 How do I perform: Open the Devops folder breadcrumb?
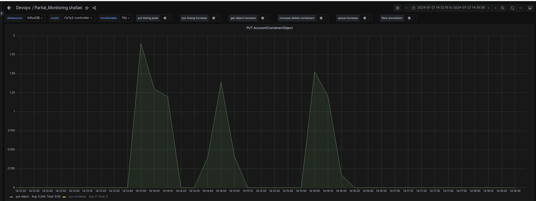[x=23, y=8]
